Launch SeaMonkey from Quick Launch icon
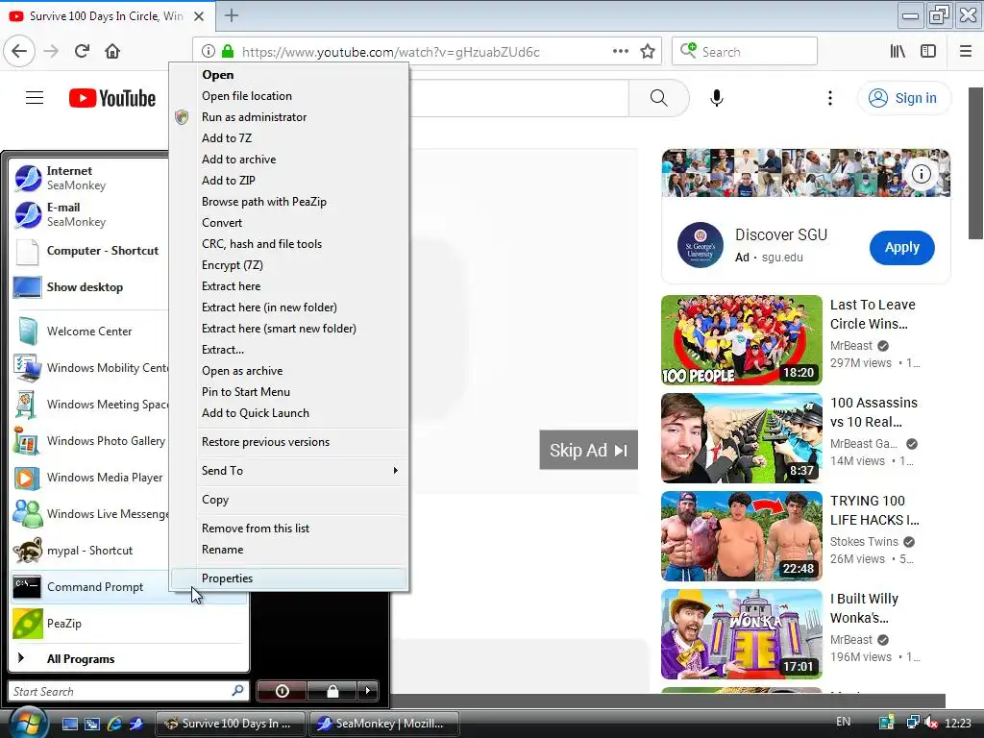This screenshot has width=984, height=738. pos(136,724)
